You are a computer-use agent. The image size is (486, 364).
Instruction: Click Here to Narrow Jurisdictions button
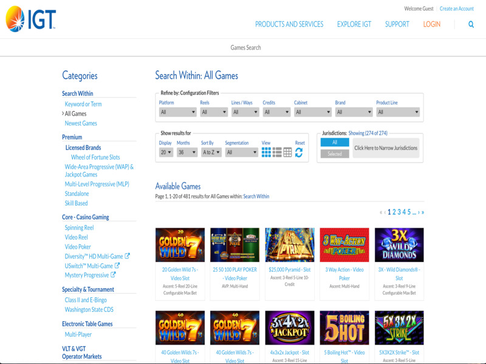(386, 148)
